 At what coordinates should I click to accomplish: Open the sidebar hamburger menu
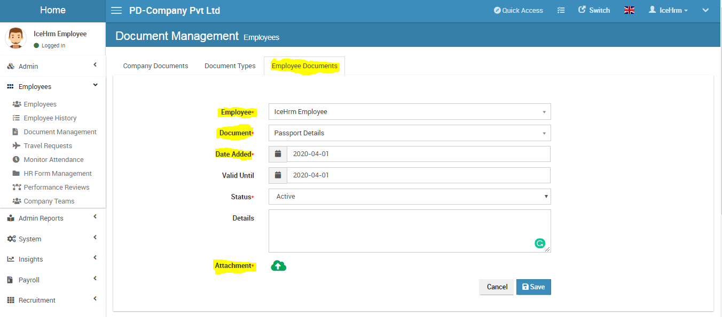116,10
